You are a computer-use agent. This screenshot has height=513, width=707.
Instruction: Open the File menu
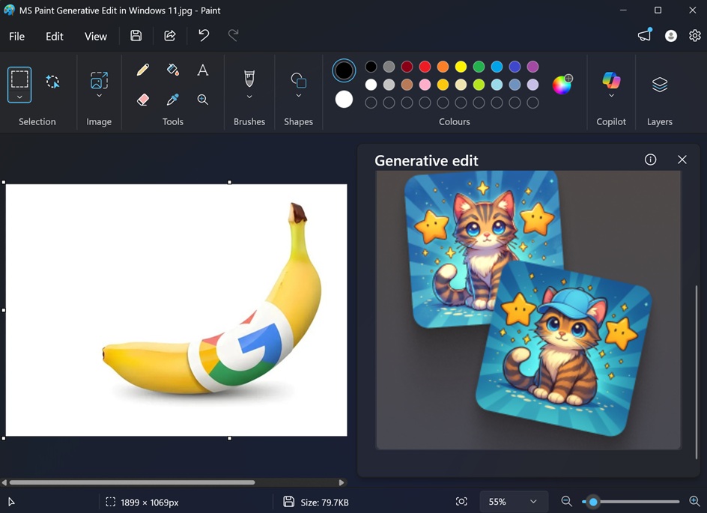[x=16, y=36]
